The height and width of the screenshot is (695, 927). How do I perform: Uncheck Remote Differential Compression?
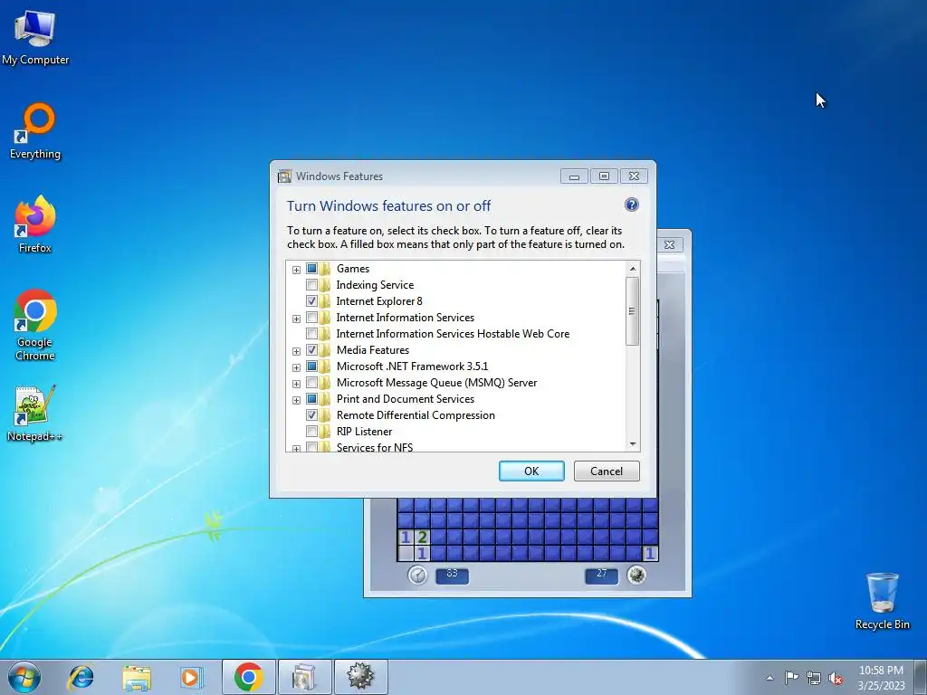(311, 414)
